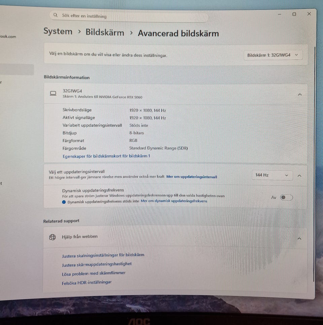Click the globe icon next to Hjälp från webben
This screenshot has width=323, height=325.
(x=52, y=237)
